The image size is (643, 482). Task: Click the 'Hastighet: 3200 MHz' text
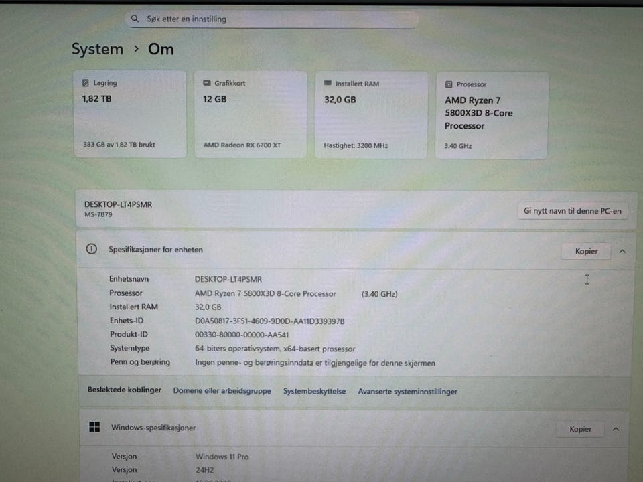click(x=356, y=145)
